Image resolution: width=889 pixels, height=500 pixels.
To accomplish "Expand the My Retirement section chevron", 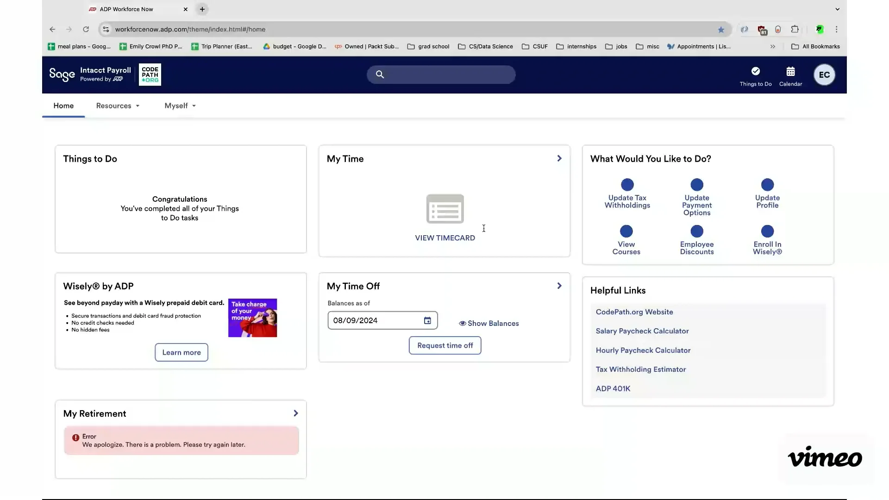I will tap(296, 413).
